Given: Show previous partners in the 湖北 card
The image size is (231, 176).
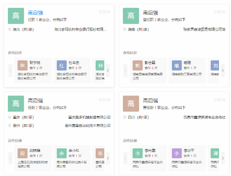Looking at the screenshot, I should [x=10, y=70].
